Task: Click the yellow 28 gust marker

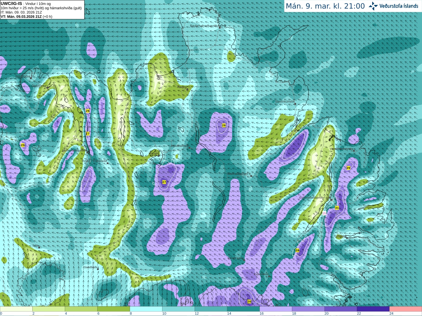Action: point(297,251)
